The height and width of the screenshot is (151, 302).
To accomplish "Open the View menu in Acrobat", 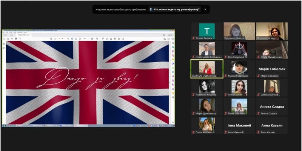I will (11, 32).
